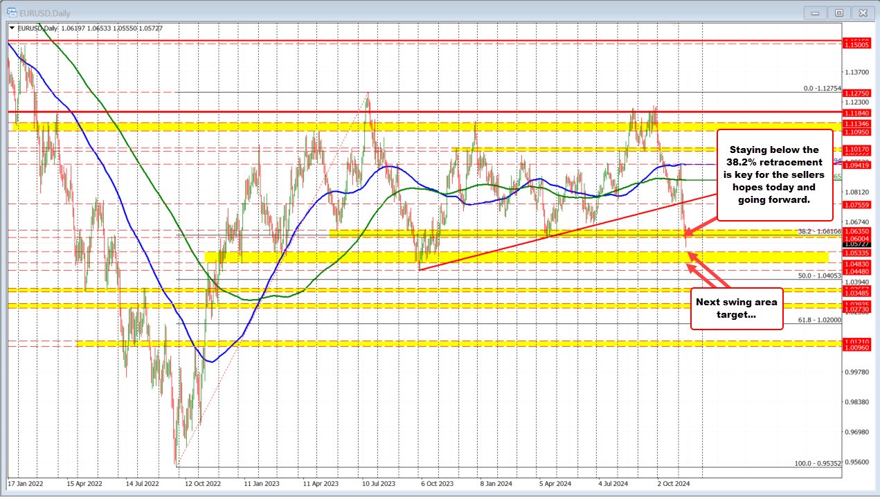Image resolution: width=880 pixels, height=497 pixels.
Task: Click the '14 Jul 2022' date on time axis
Action: click(x=144, y=482)
